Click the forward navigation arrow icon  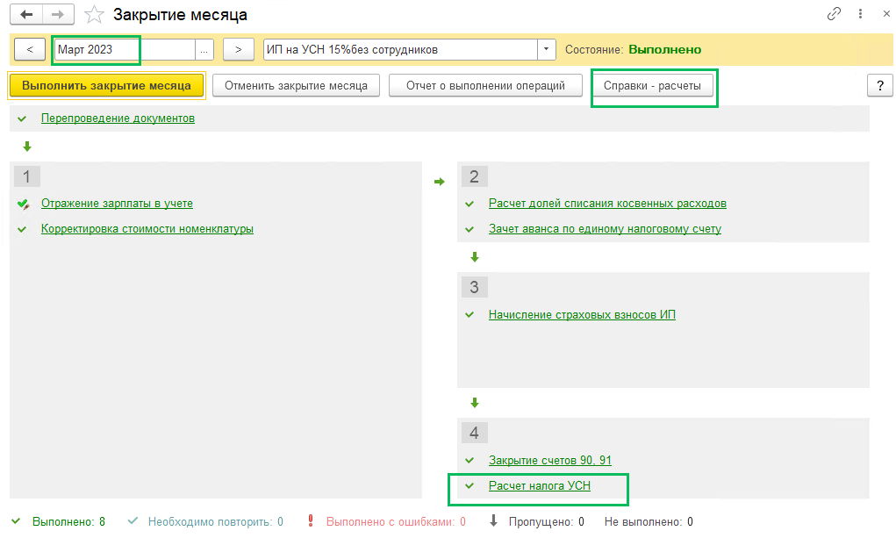(x=58, y=15)
